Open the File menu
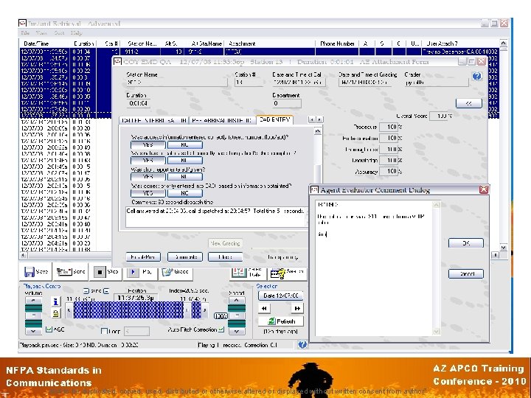 25,33
